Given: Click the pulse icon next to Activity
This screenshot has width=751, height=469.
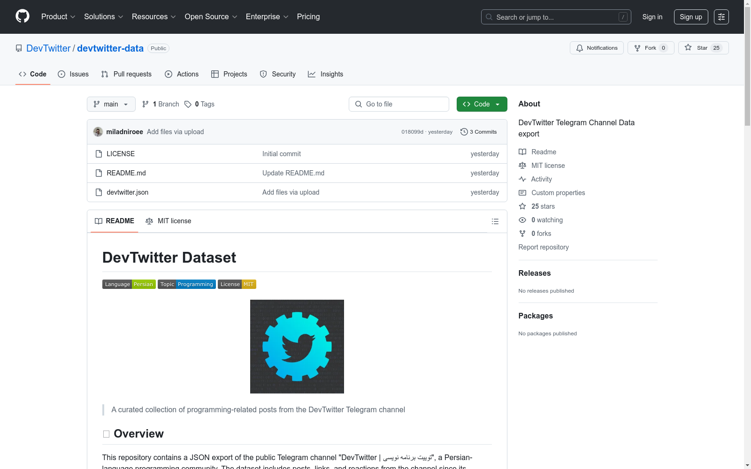Looking at the screenshot, I should pos(522,179).
